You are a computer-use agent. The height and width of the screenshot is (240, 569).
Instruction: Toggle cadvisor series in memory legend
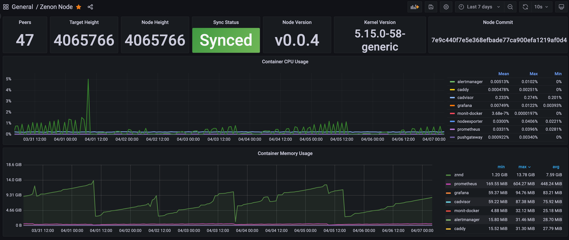(462, 202)
